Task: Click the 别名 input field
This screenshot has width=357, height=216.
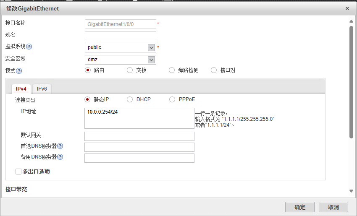Action: 121,36
